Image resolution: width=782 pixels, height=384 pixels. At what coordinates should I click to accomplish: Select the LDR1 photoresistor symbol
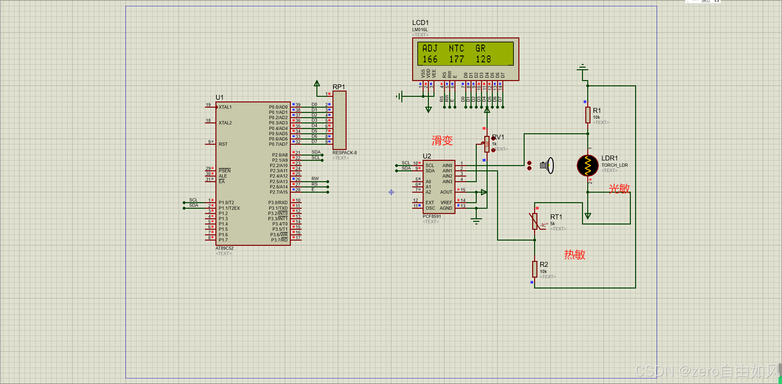588,165
